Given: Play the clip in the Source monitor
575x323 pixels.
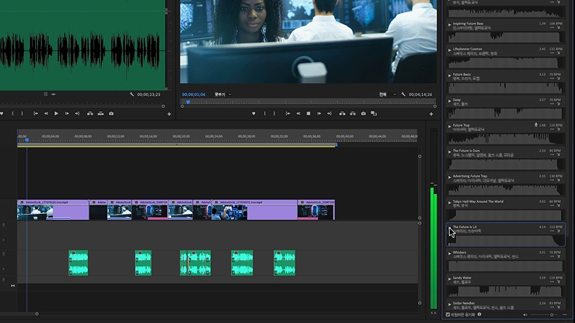Looking at the screenshot, I should [x=56, y=114].
